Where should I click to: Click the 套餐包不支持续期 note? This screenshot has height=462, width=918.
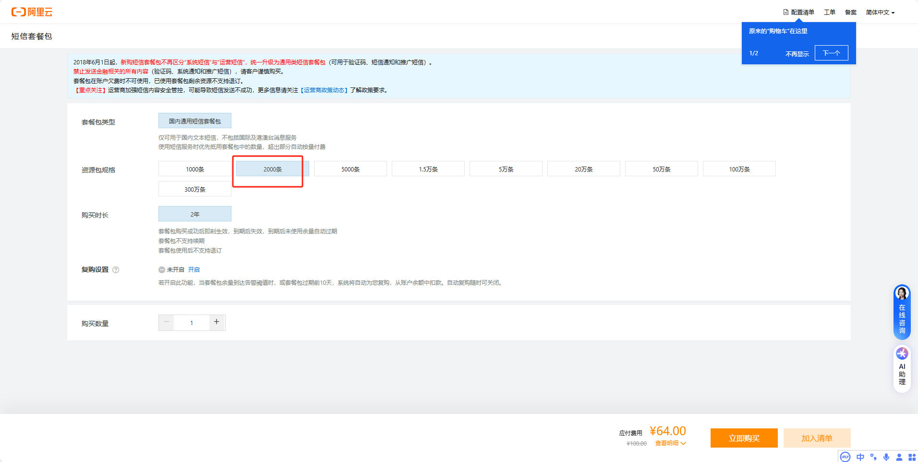181,241
